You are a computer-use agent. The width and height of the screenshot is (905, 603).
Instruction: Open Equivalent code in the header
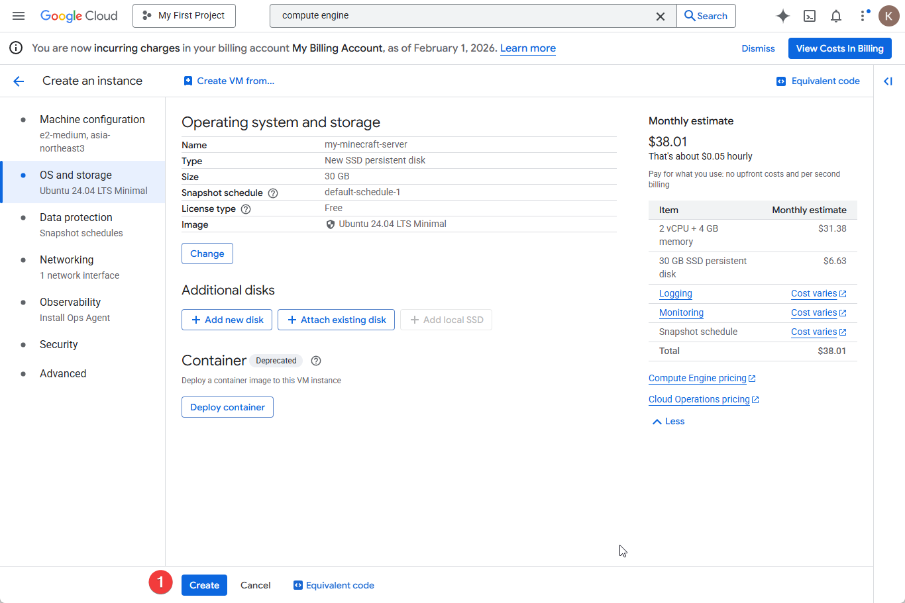(818, 81)
